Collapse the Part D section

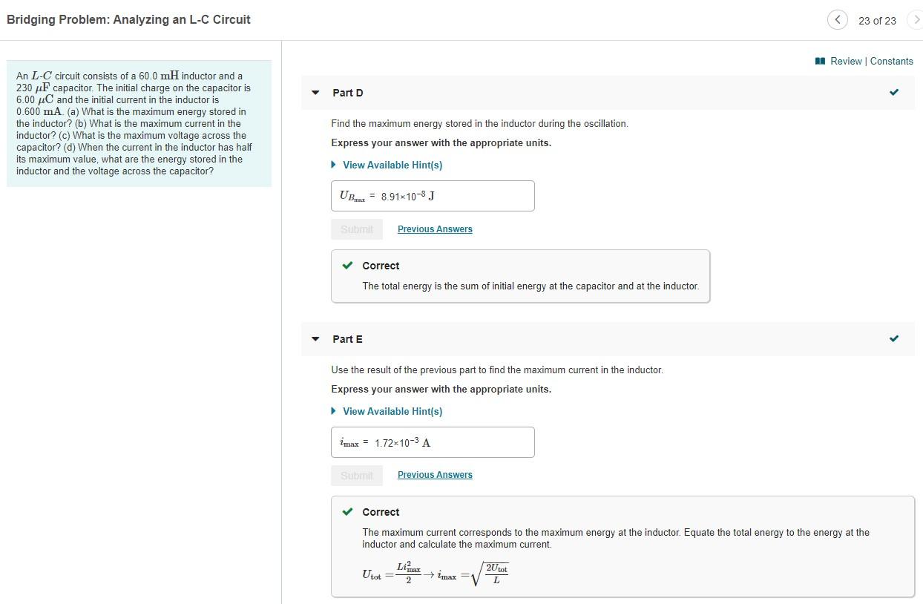pyautogui.click(x=315, y=93)
